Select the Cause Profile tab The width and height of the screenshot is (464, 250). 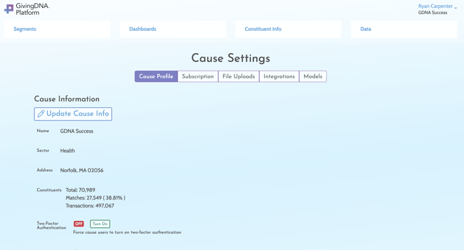[x=156, y=76]
